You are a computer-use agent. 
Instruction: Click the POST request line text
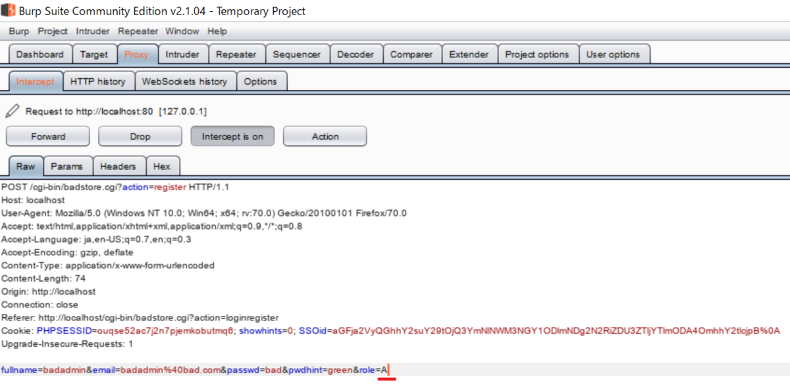pyautogui.click(x=115, y=187)
